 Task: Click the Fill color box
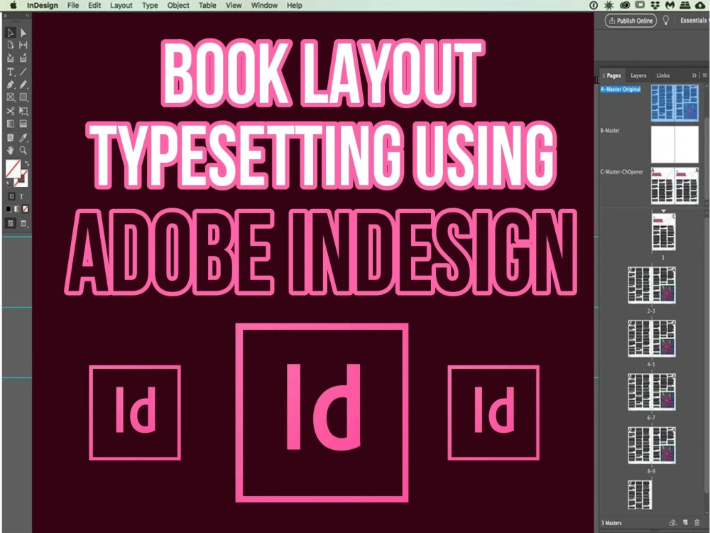click(13, 168)
